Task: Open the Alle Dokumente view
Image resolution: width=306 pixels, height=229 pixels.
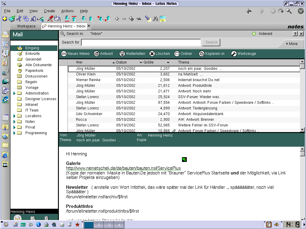Action: 39,65
